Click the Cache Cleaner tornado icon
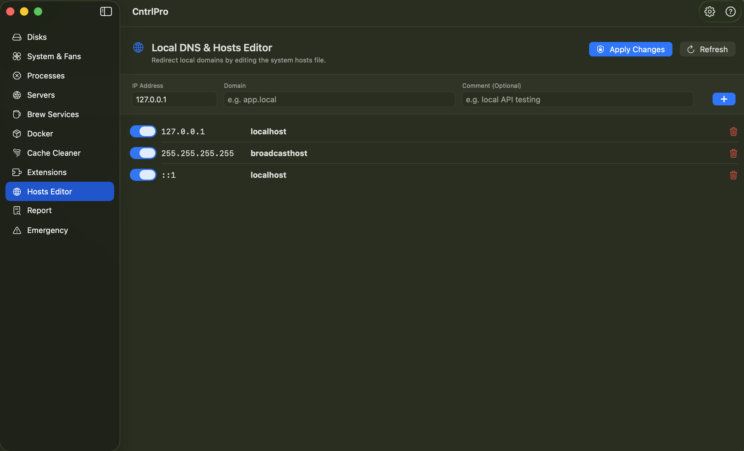Image resolution: width=744 pixels, height=451 pixels. [17, 153]
